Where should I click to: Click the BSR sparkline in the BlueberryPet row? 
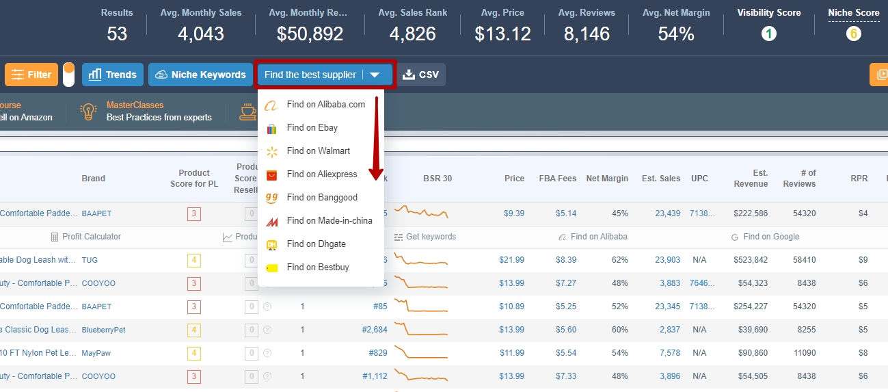coord(421,330)
